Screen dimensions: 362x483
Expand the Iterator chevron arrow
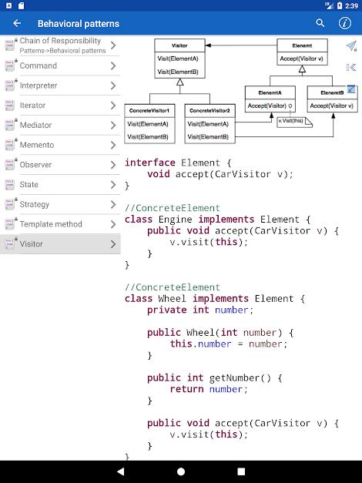(x=113, y=106)
